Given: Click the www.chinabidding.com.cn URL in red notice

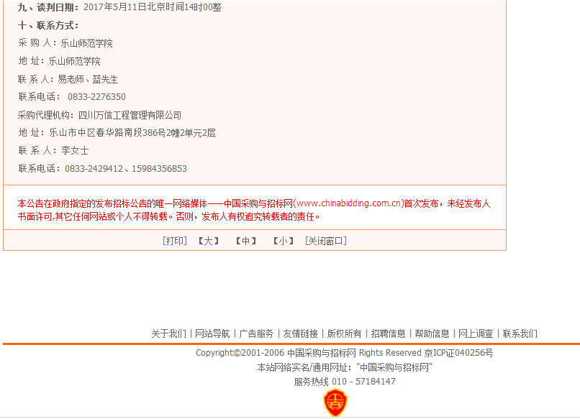Looking at the screenshot, I should [x=349, y=203].
